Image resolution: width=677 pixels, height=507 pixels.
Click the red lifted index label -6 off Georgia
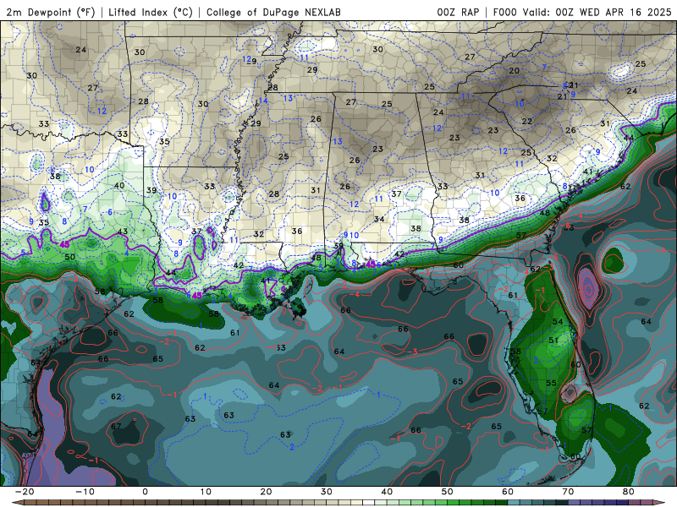pyautogui.click(x=566, y=226)
